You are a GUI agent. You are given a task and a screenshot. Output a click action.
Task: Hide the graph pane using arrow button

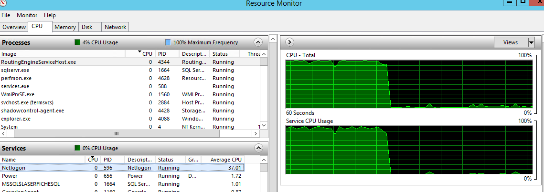[289, 42]
